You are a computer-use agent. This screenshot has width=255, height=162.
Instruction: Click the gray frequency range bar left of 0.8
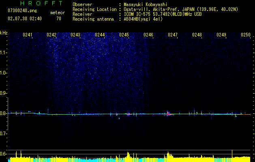[8, 114]
